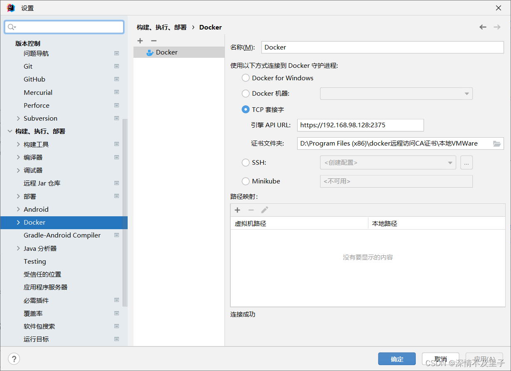The height and width of the screenshot is (371, 511).
Task: Collapse the 构建、执行、部署 section
Action: click(x=10, y=131)
